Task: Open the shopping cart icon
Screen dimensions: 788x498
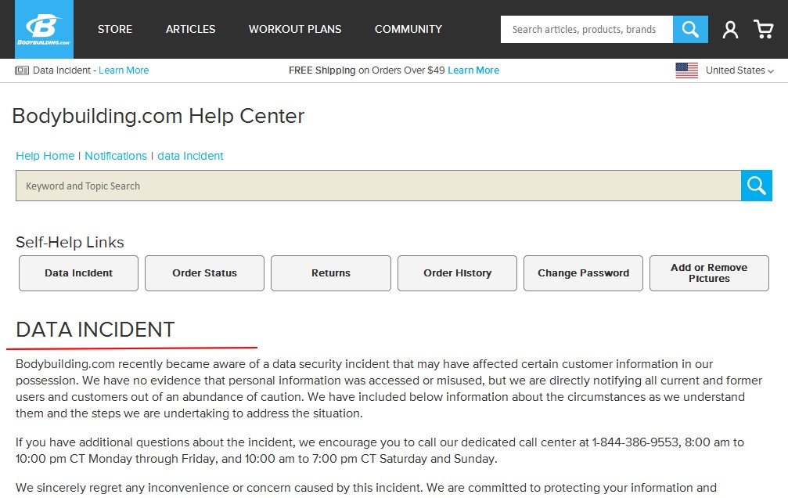Action: tap(763, 30)
